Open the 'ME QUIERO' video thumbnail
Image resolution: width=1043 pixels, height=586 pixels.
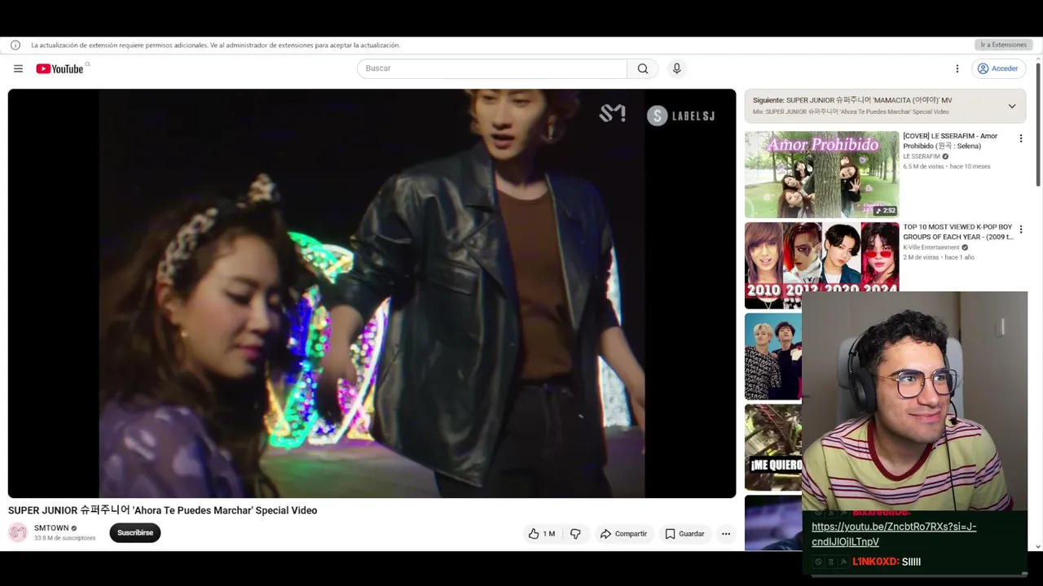[x=773, y=447]
